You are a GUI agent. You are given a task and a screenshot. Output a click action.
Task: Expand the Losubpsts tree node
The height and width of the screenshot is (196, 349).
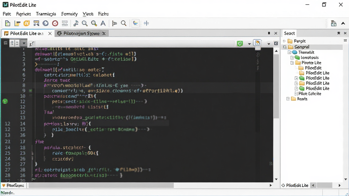[x=292, y=58]
